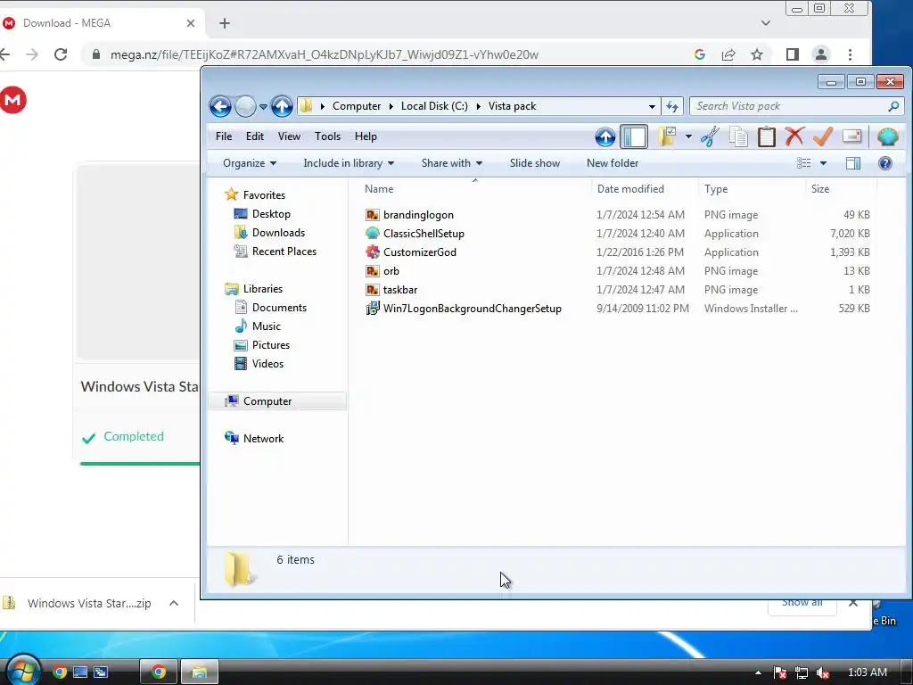913x685 pixels.
Task: Click the Slide show button
Action: coord(535,163)
